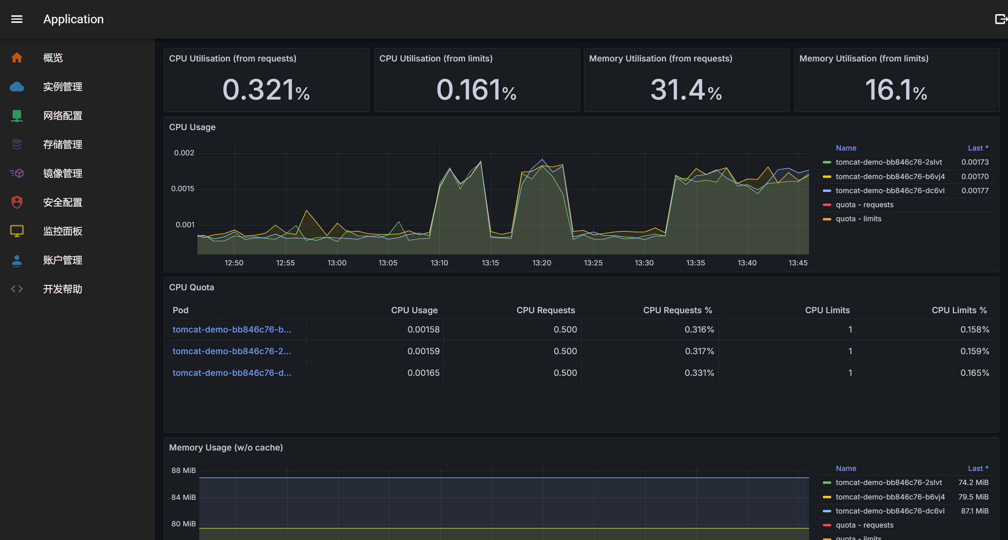
Task: Click the Application title in header
Action: click(74, 19)
